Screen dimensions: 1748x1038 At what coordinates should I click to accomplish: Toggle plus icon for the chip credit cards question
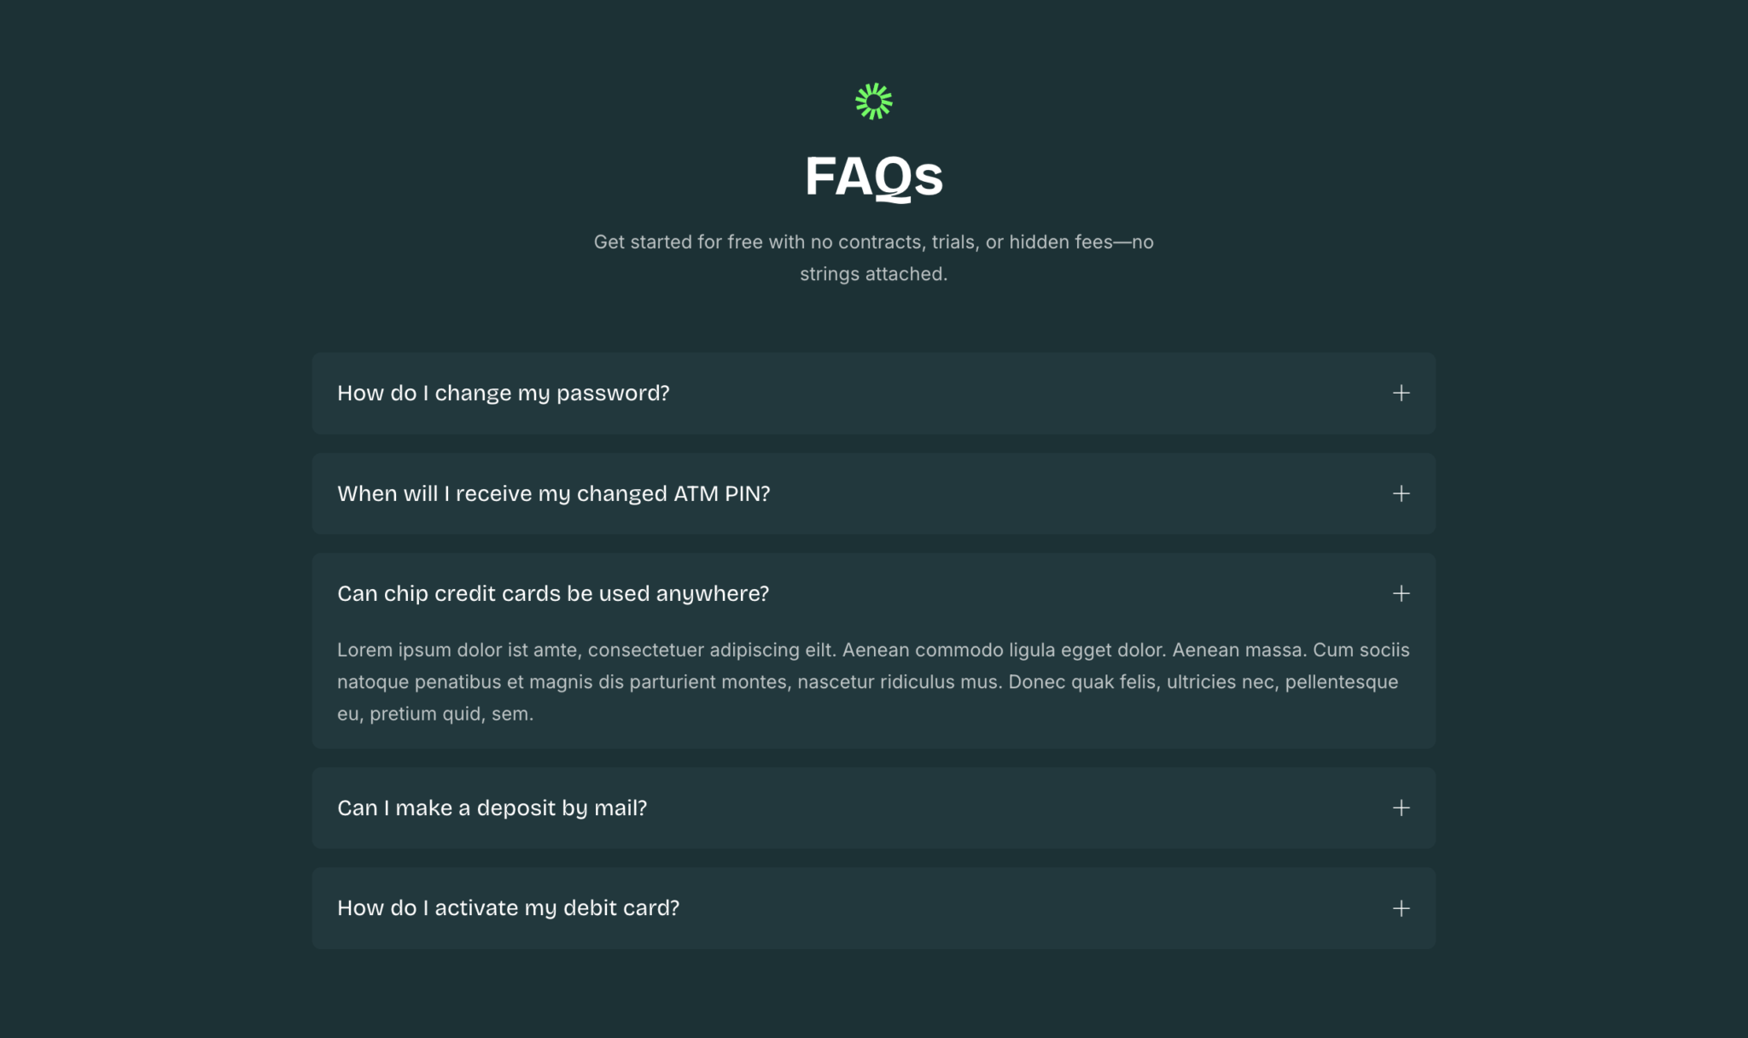tap(1401, 593)
